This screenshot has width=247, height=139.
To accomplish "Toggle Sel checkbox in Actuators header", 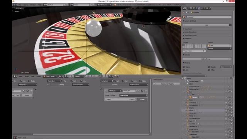I will click(115, 81).
